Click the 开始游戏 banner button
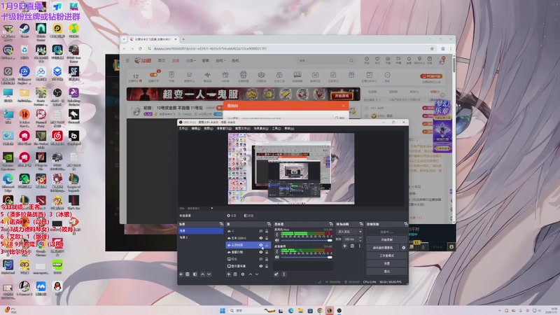The height and width of the screenshot is (315, 560). pyautogui.click(x=342, y=96)
